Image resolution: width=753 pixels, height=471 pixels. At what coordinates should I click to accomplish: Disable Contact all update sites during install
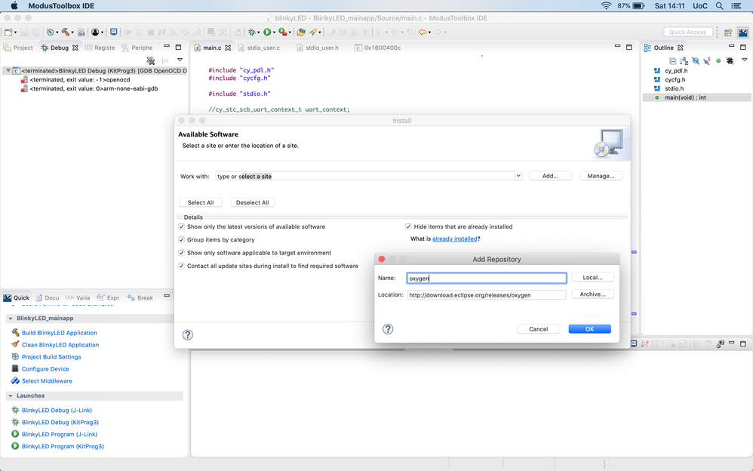(181, 266)
